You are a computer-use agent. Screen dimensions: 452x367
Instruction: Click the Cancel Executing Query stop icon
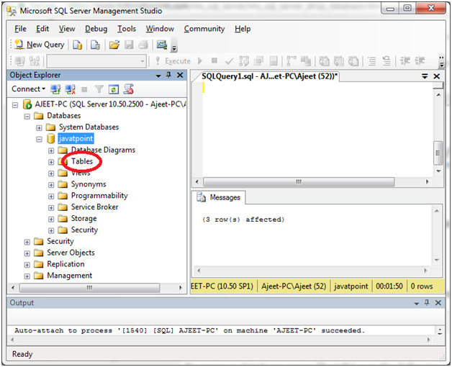point(214,60)
